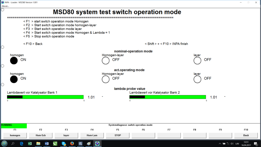Click the Hom-Lam F4 button
Image resolution: width=261 pixels, height=147 pixels.
point(92,135)
